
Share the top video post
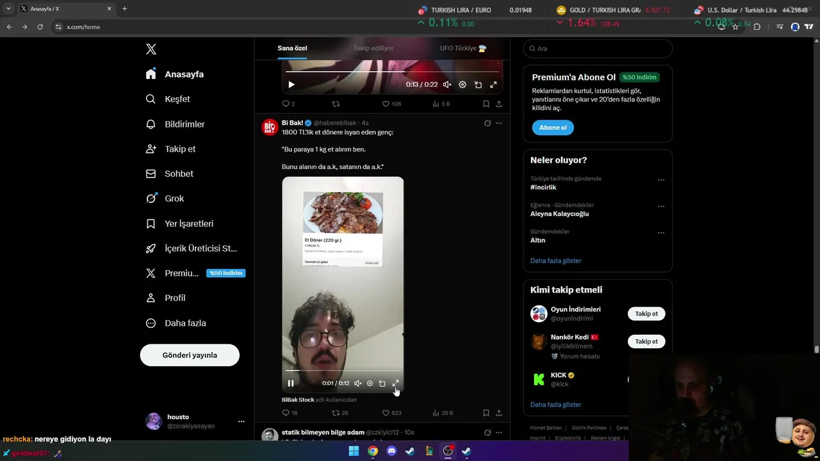[499, 104]
